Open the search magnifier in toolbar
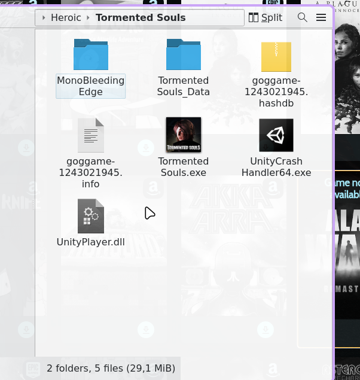 [303, 17]
